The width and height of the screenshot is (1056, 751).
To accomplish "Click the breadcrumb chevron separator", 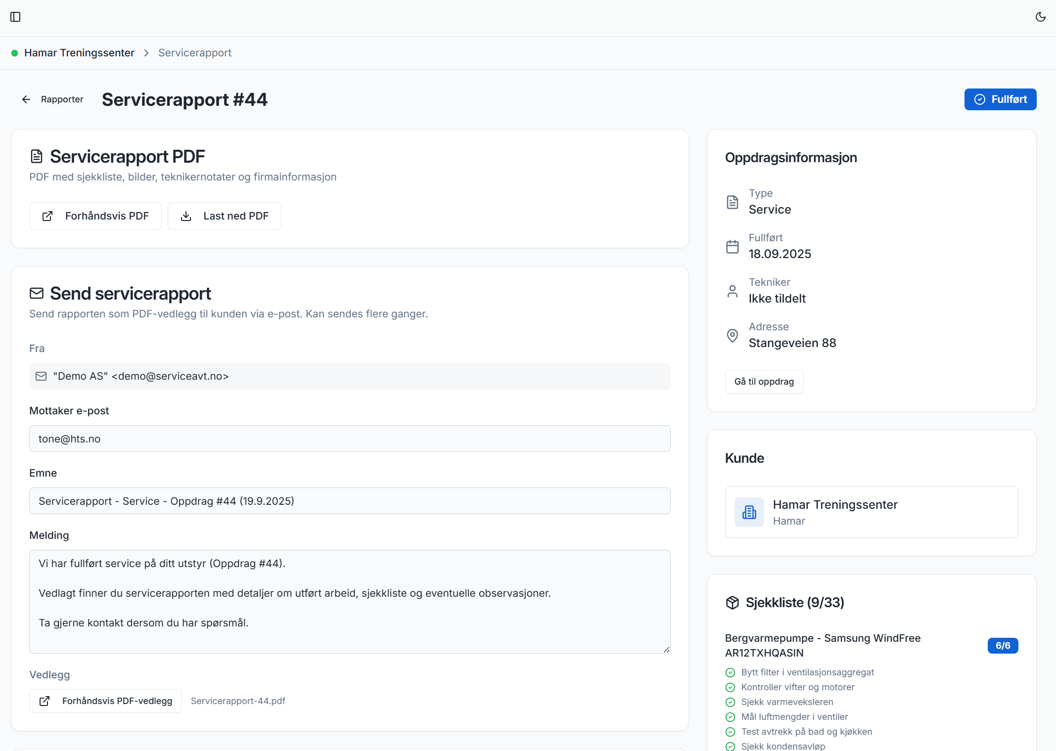I will [146, 53].
